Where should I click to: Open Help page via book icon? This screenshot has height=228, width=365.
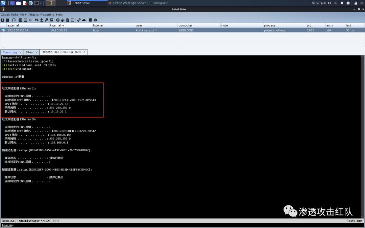pos(90,20)
